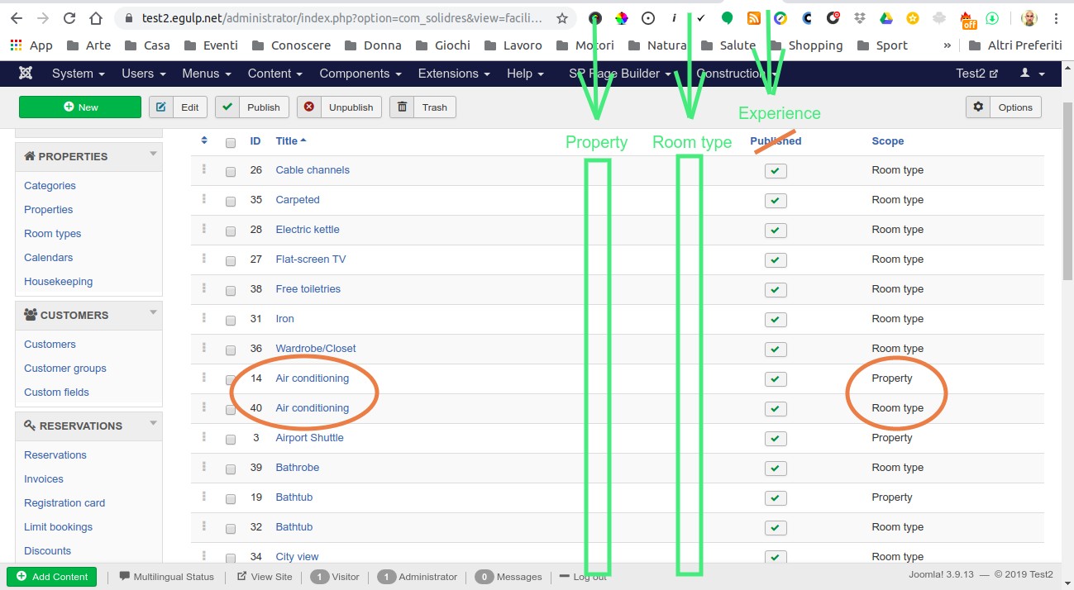Click the browser home icon
Image resolution: width=1074 pixels, height=590 pixels.
(x=97, y=18)
